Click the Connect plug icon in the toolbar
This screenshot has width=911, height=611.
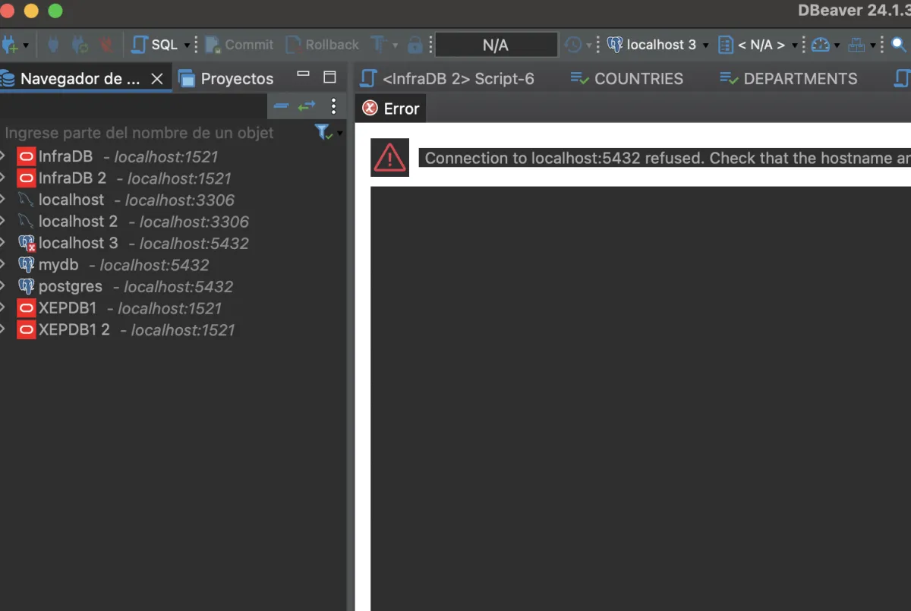pyautogui.click(x=53, y=45)
